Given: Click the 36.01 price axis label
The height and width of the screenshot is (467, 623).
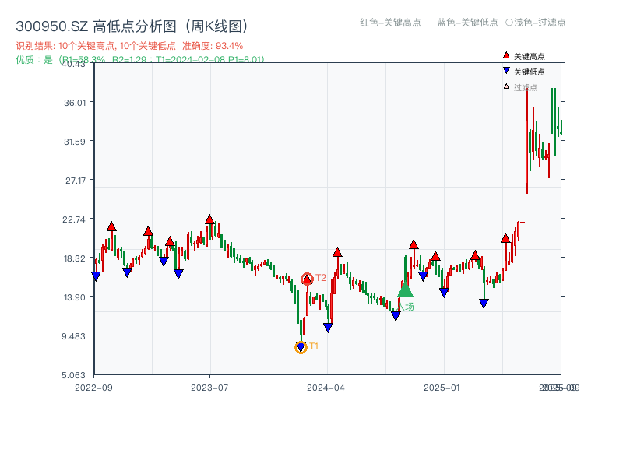Looking at the screenshot, I should [75, 103].
